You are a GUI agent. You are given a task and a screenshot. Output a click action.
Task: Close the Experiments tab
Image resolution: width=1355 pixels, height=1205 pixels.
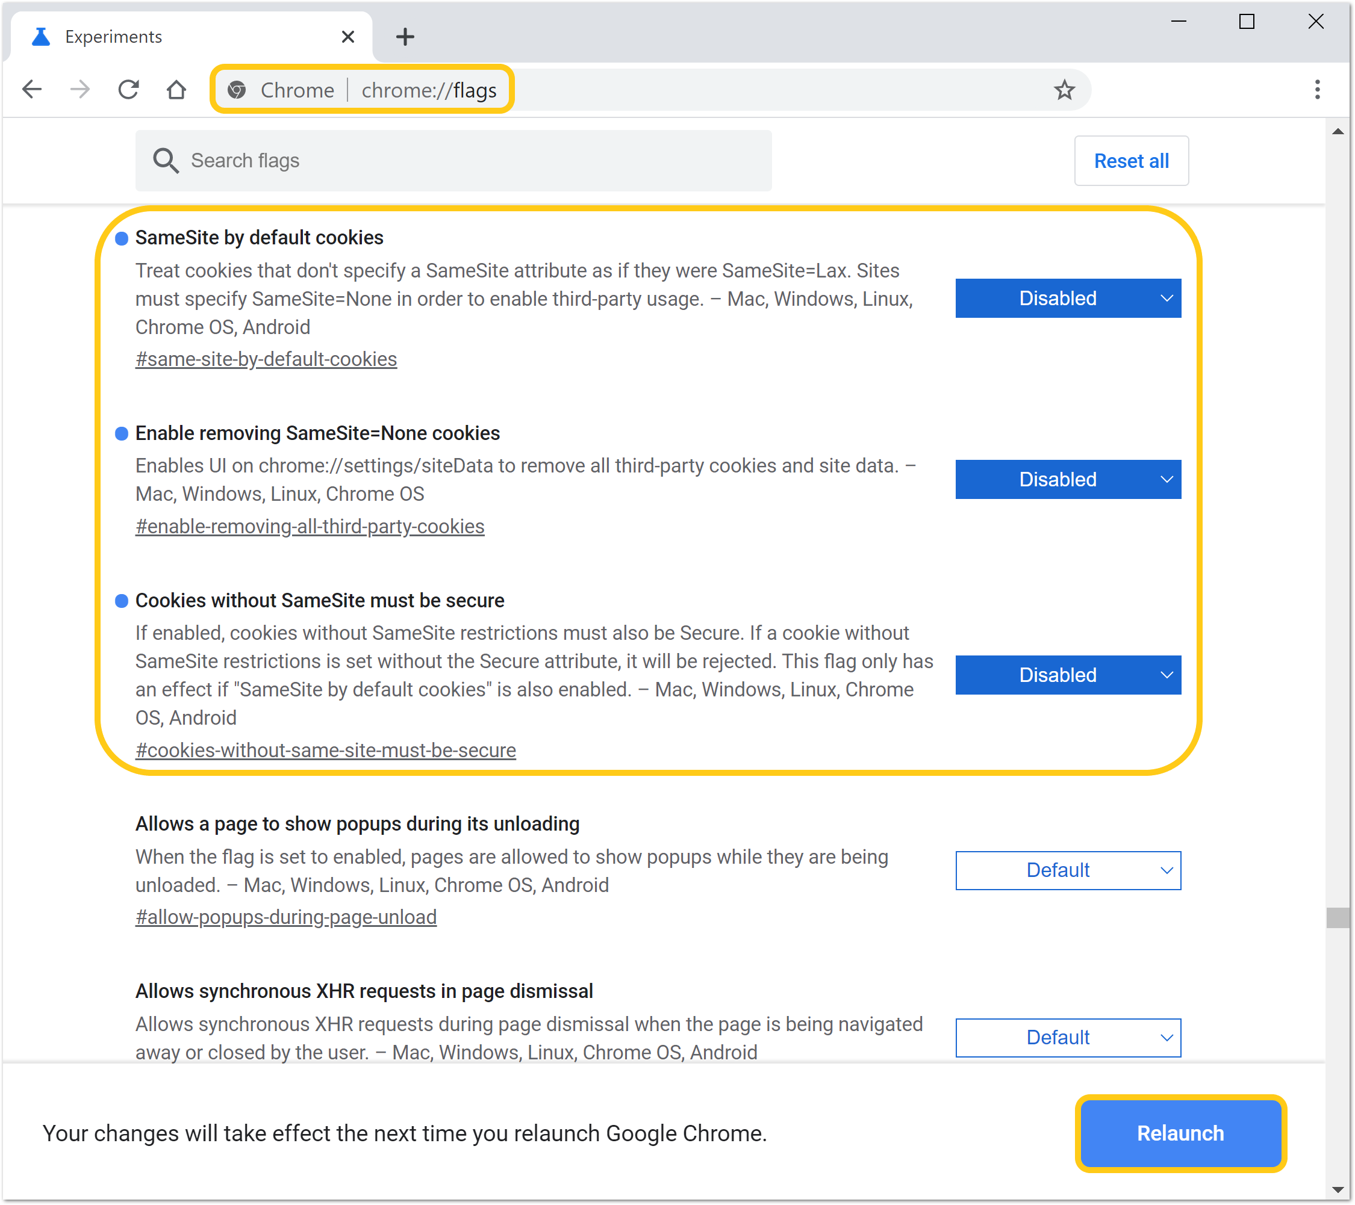348,37
